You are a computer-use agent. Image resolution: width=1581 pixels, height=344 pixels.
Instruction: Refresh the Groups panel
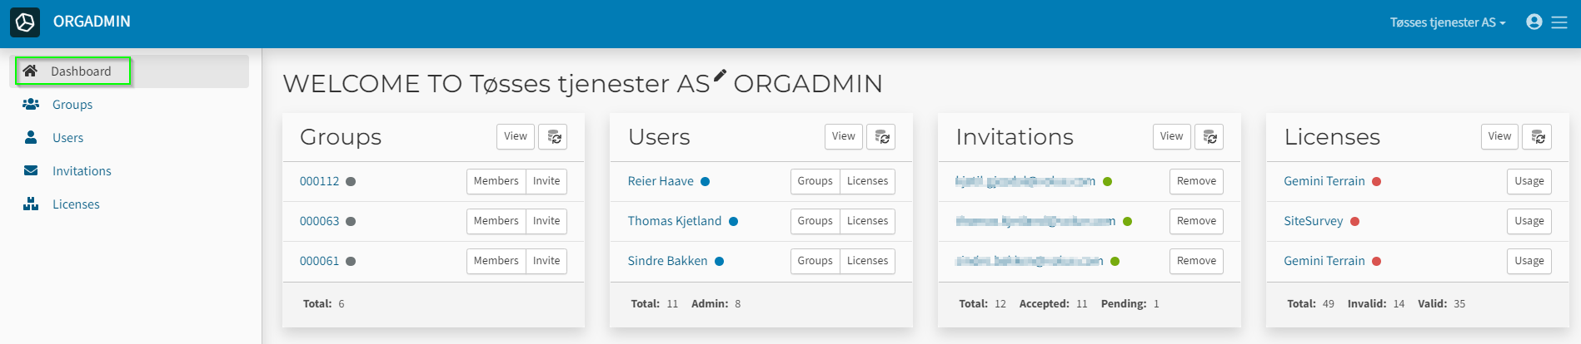[553, 137]
